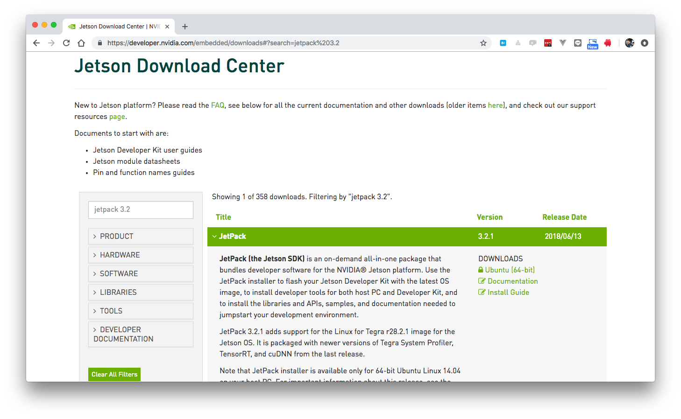Click the padlock site info icon
681x419 pixels.
tap(99, 43)
